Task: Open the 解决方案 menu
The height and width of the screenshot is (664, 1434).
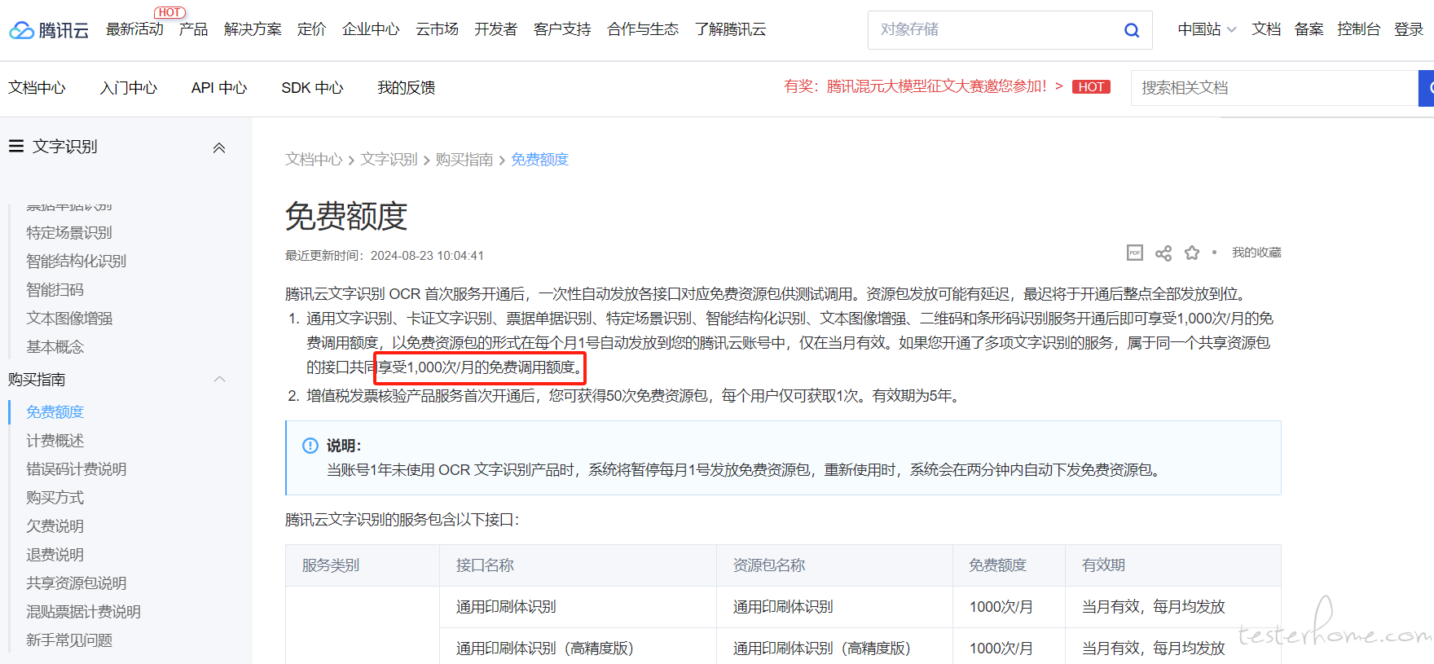Action: tap(253, 29)
